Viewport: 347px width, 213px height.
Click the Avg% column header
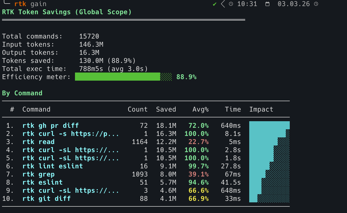click(x=200, y=109)
